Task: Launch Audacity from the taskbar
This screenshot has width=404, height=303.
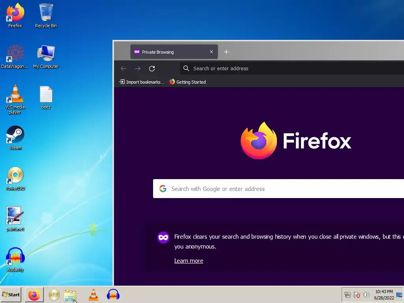Action: pos(113,294)
